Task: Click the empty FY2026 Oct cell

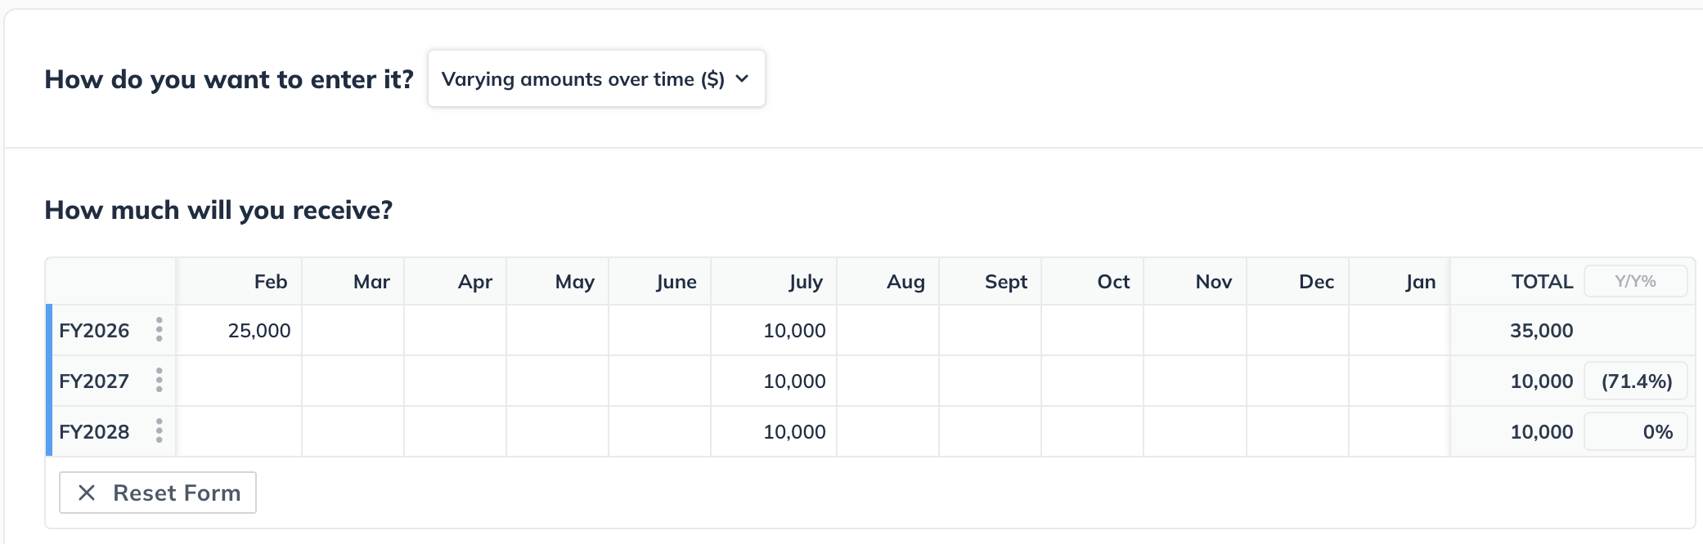Action: tap(1092, 331)
